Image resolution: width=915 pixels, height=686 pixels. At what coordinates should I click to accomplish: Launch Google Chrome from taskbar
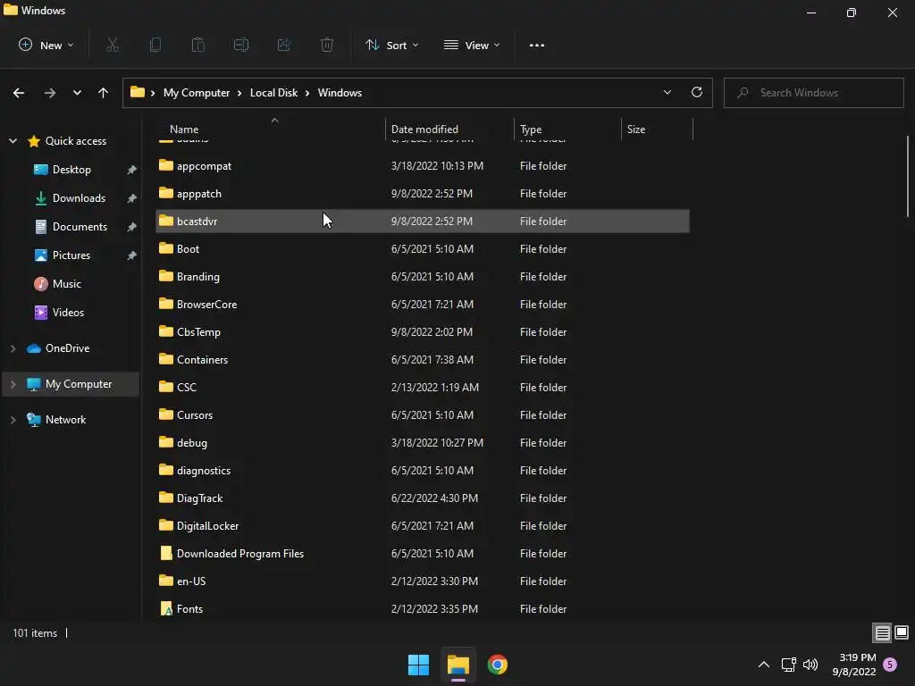498,665
